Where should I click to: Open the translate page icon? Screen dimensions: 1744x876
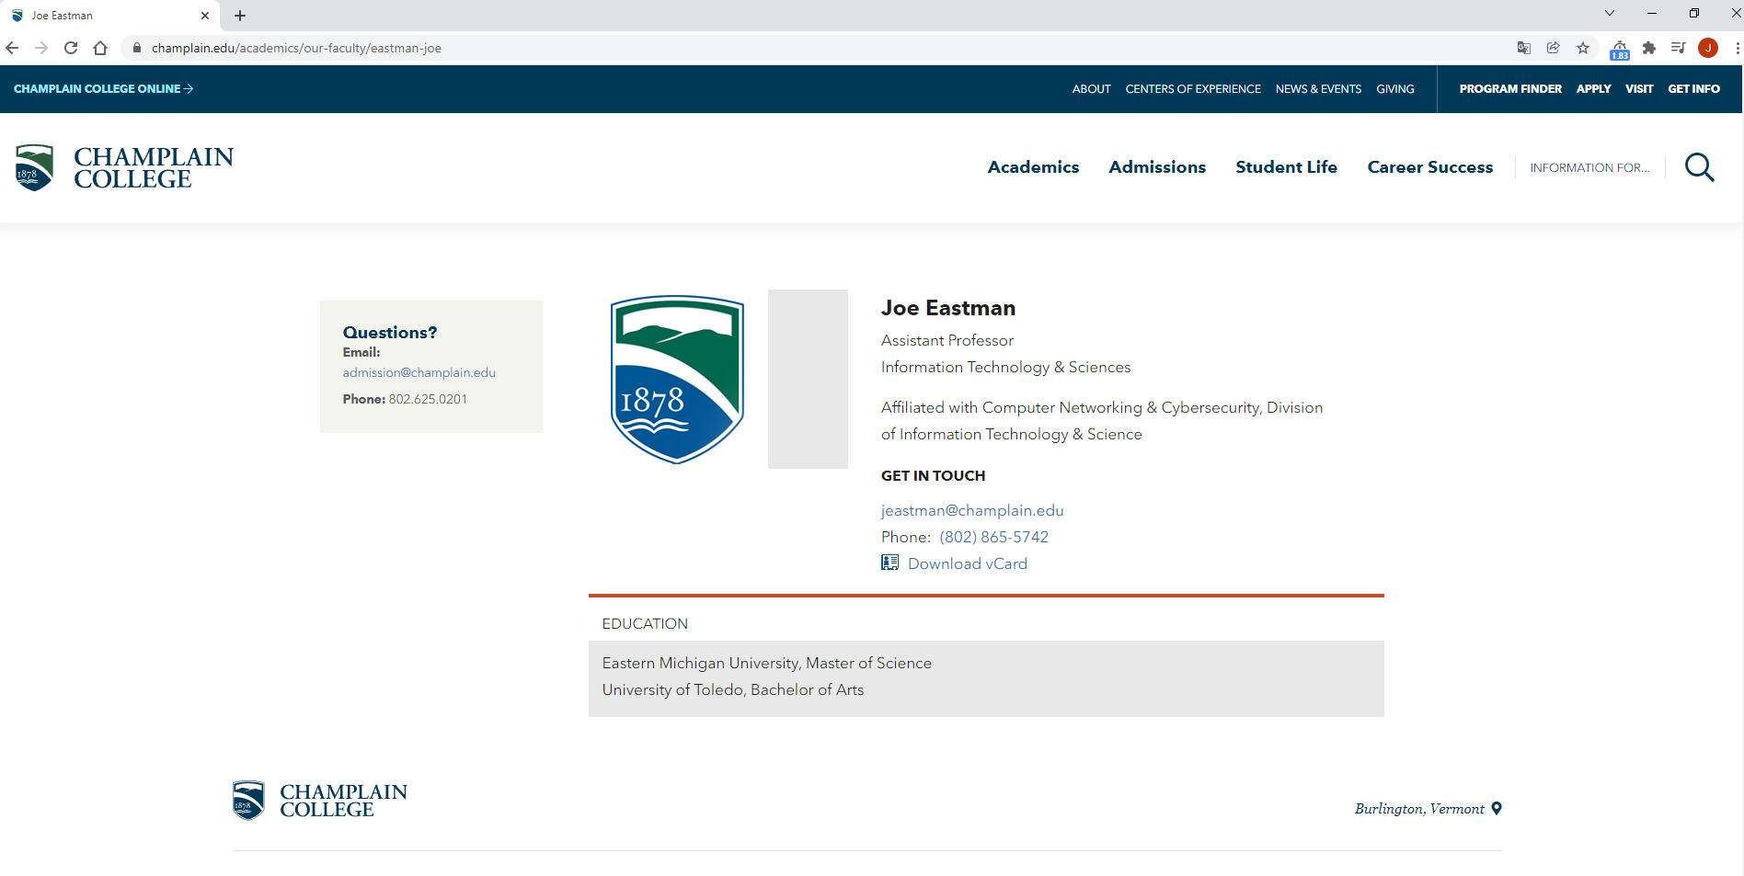(x=1524, y=48)
